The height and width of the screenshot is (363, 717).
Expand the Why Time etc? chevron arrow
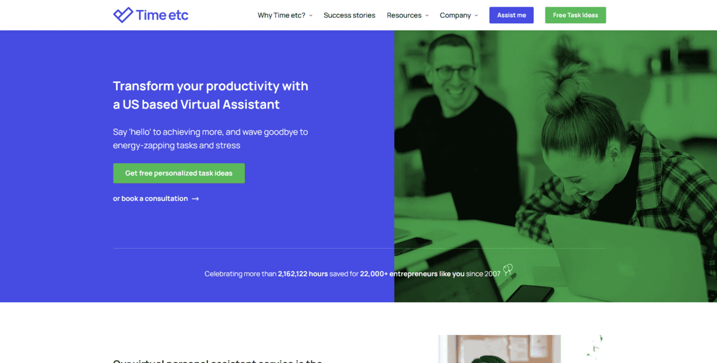click(x=311, y=15)
